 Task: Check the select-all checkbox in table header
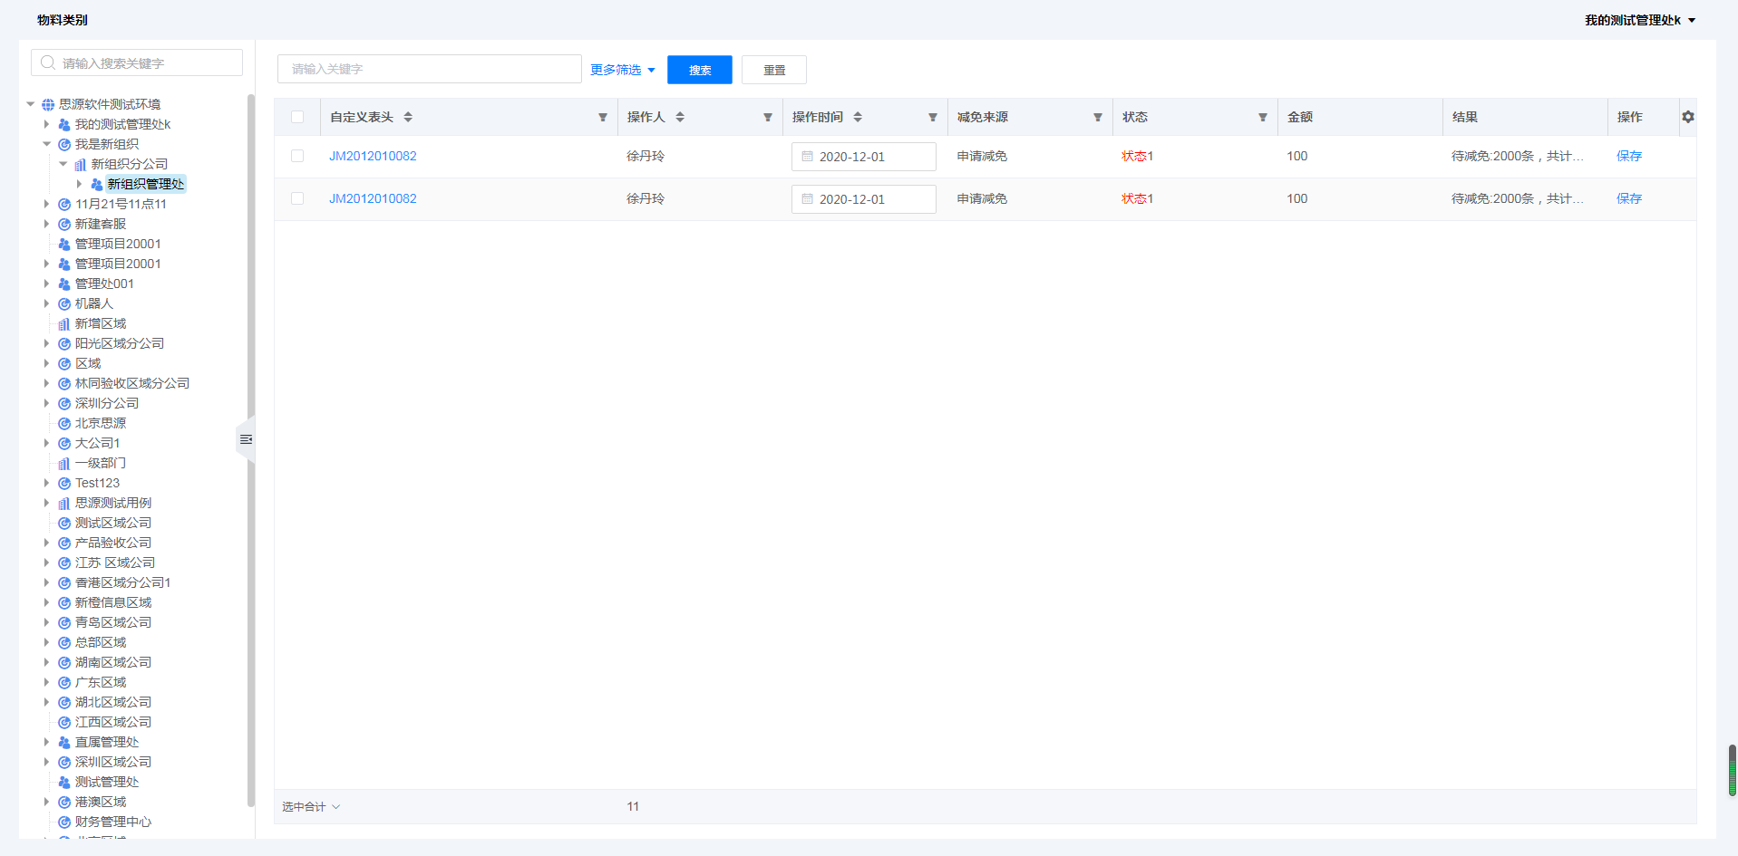click(297, 117)
